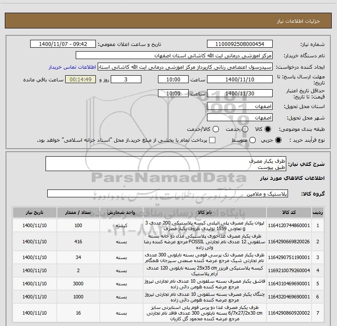Click the ردیف column header
The width and height of the screenshot is (337, 326).
(318, 212)
